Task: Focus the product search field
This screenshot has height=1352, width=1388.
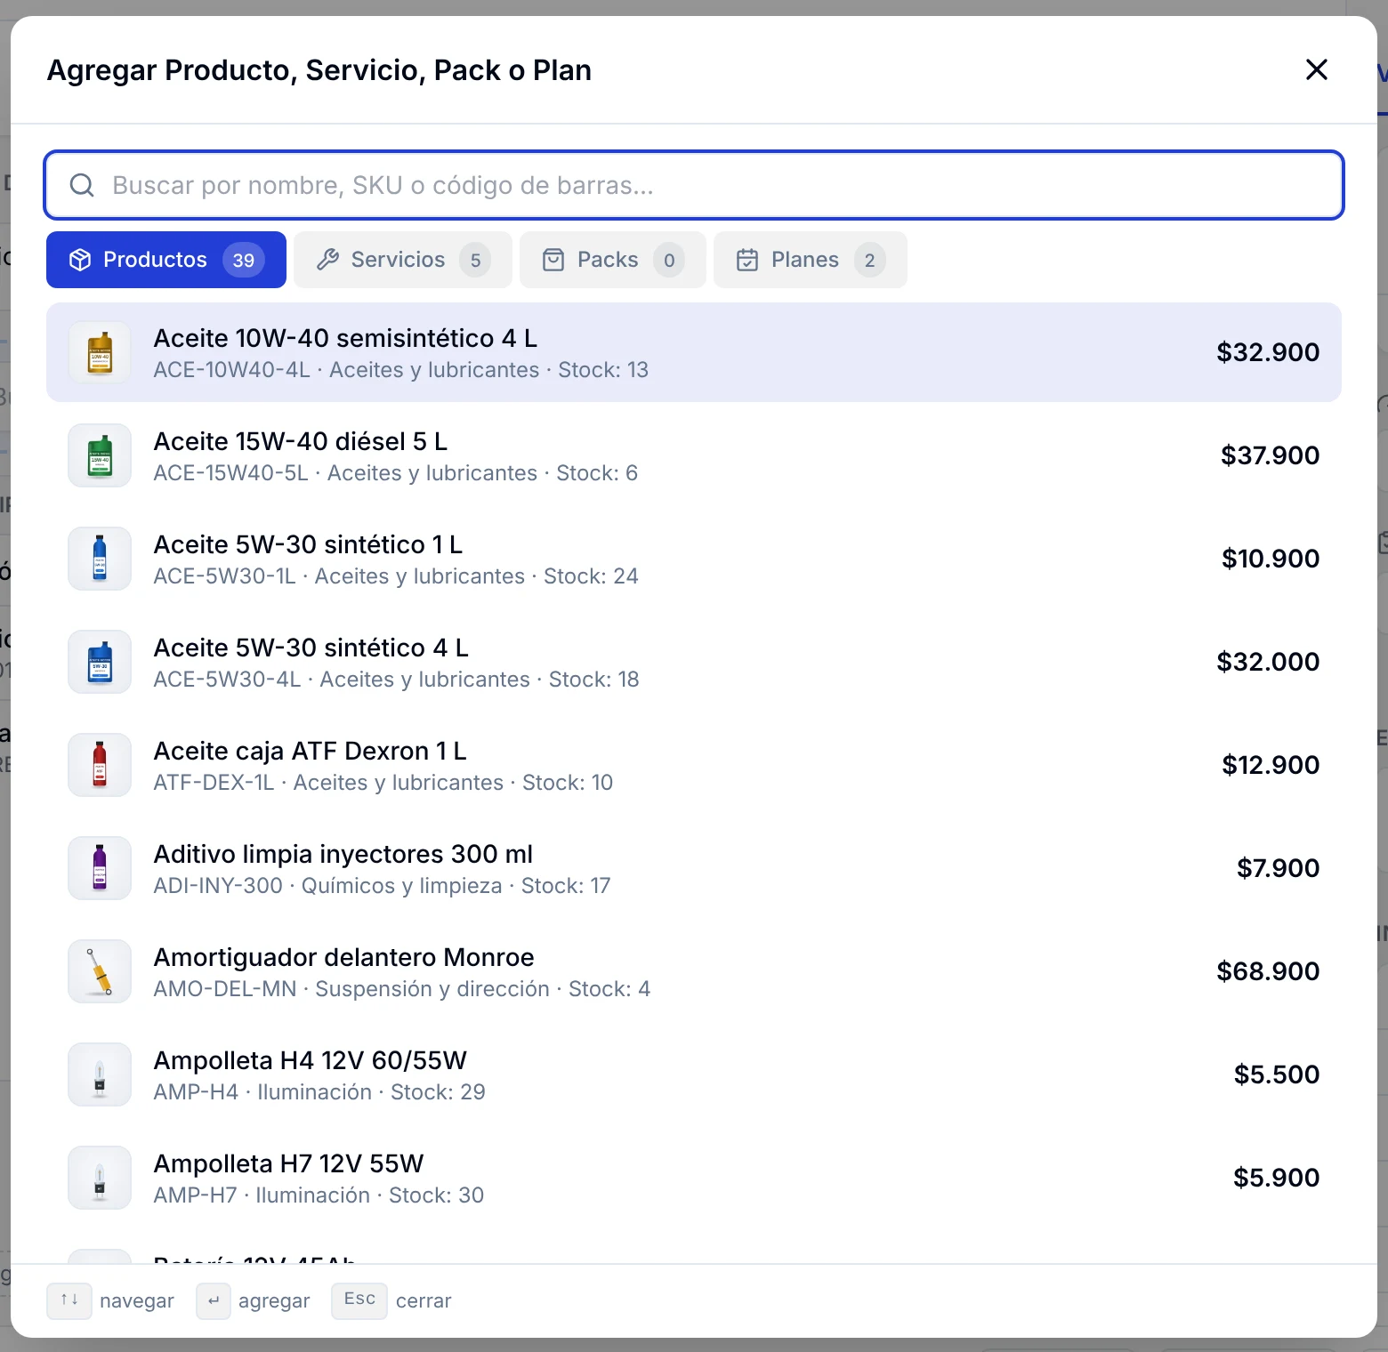Action: click(694, 185)
